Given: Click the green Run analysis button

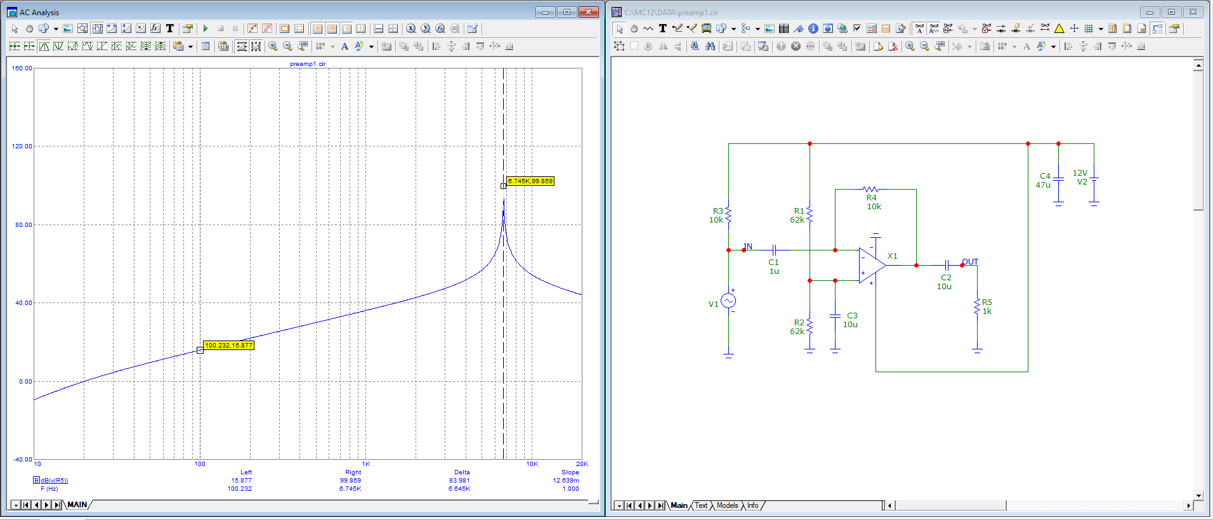Looking at the screenshot, I should point(206,29).
